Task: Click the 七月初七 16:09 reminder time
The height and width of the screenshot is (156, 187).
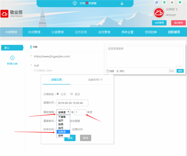Action: (x=43, y=70)
